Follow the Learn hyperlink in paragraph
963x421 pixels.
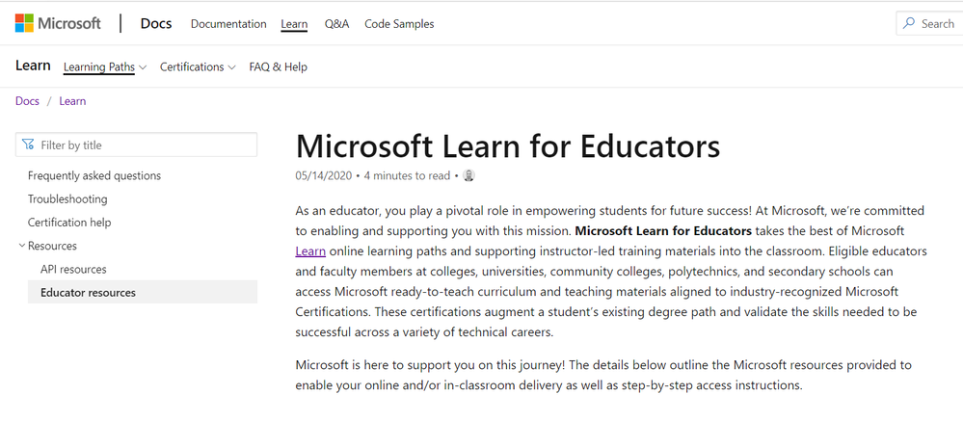(x=310, y=251)
